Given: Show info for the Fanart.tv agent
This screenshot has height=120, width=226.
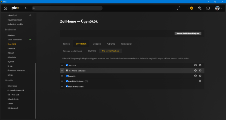Looking at the screenshot, I should pos(195,76).
